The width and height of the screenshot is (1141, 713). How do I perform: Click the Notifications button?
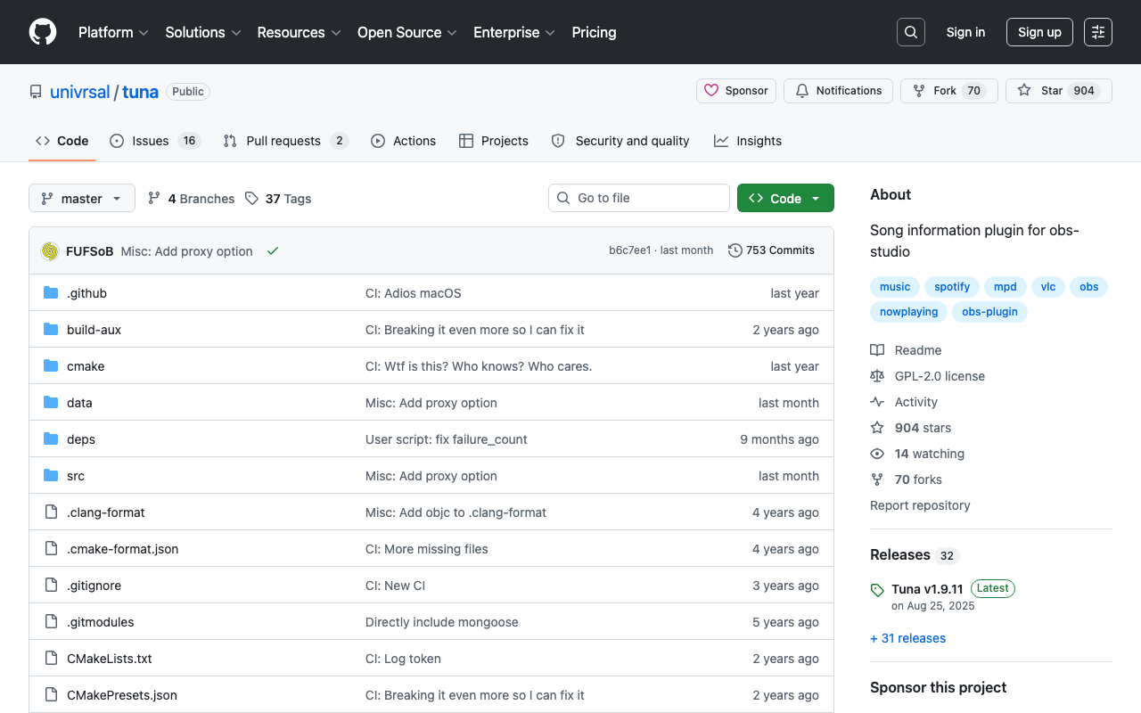point(838,91)
